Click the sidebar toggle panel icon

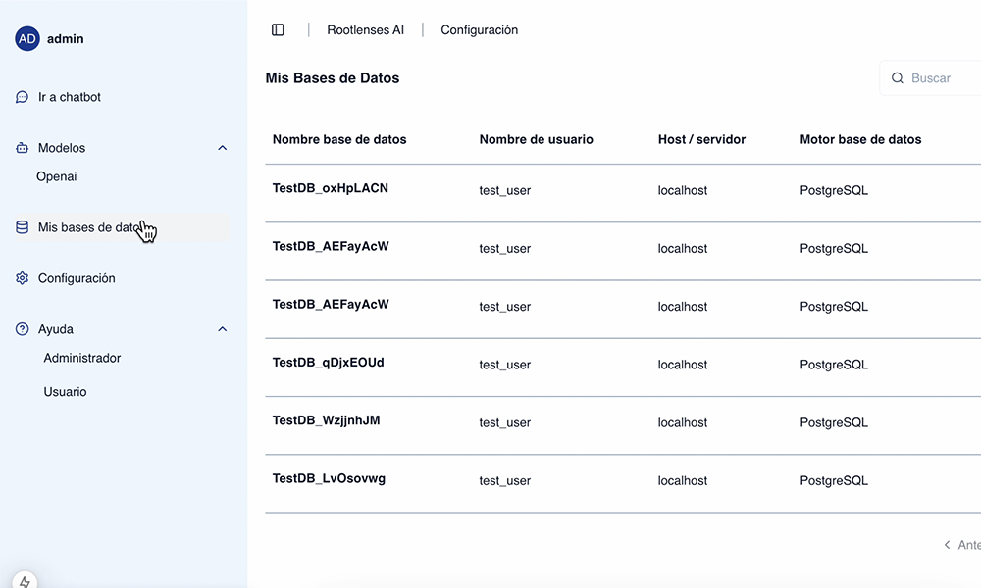pyautogui.click(x=278, y=30)
